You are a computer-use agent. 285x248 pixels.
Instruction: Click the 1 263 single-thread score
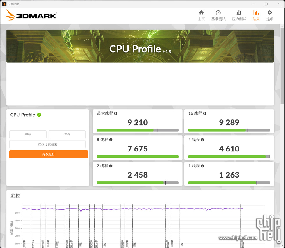pyautogui.click(x=229, y=175)
